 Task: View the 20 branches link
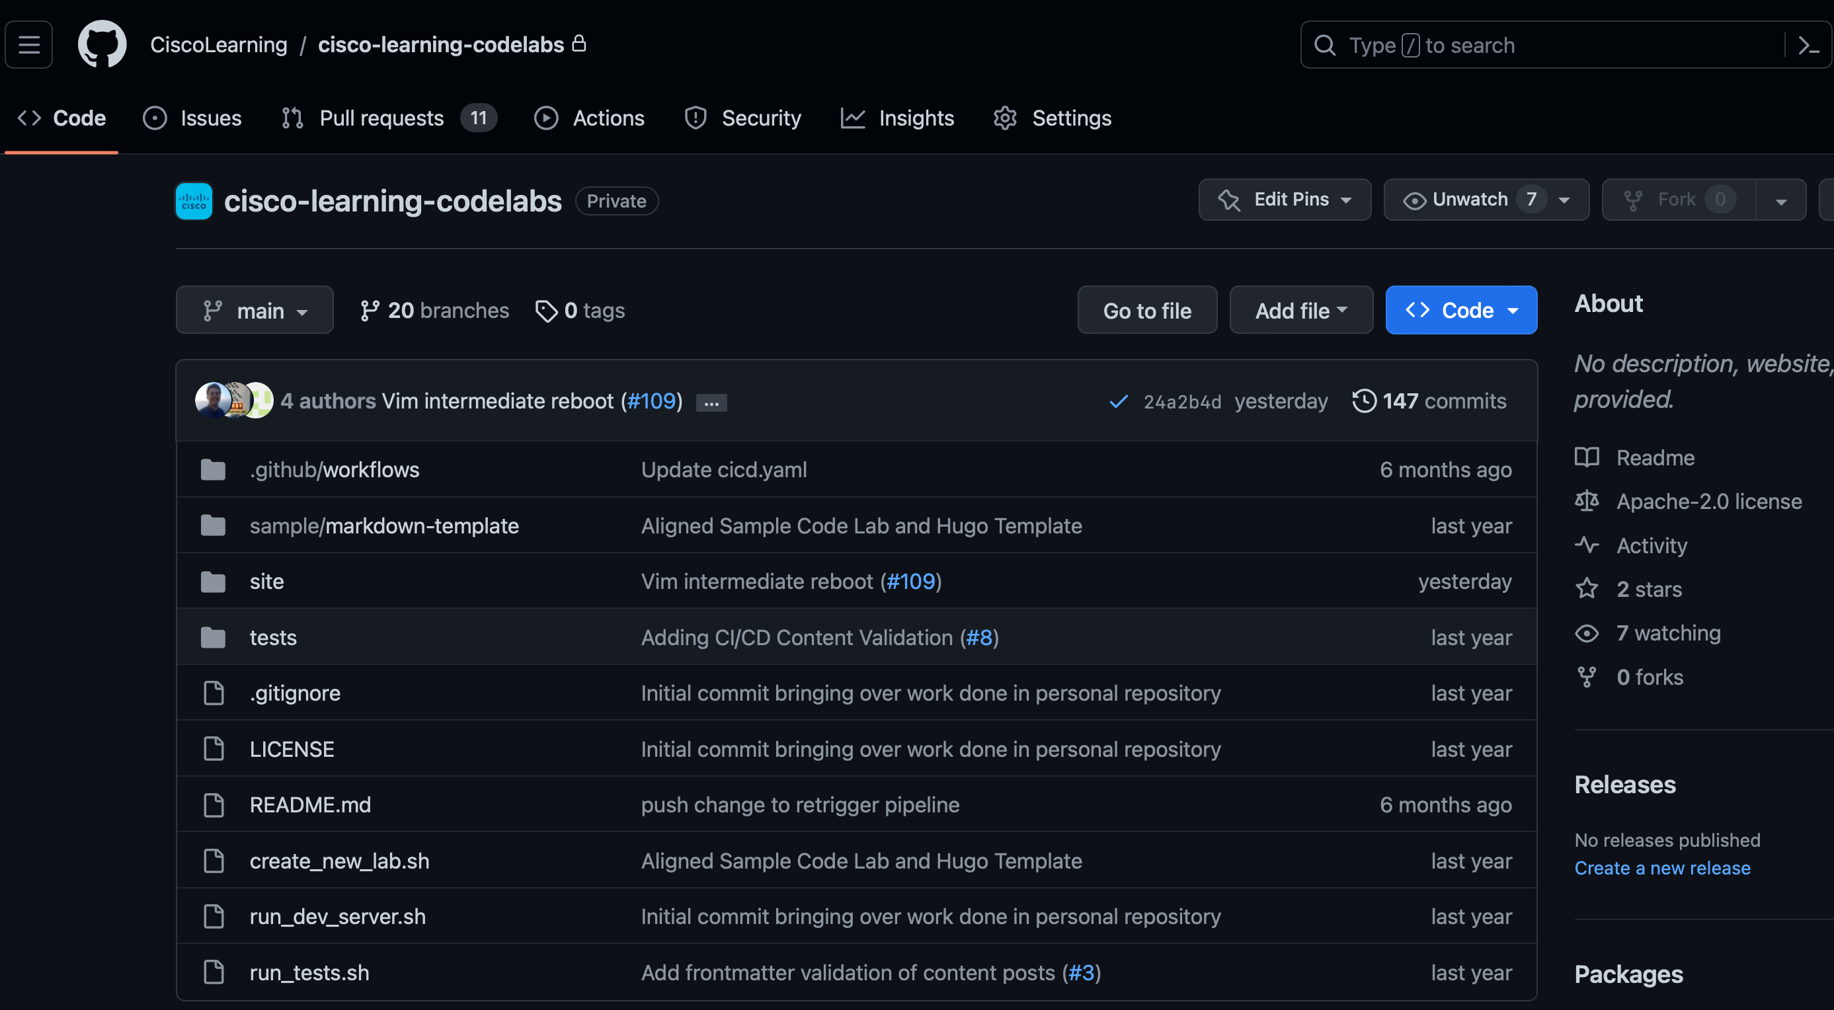pos(434,310)
